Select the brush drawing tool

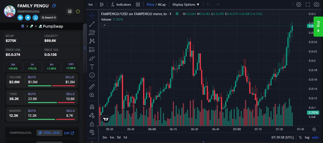pos(92,58)
